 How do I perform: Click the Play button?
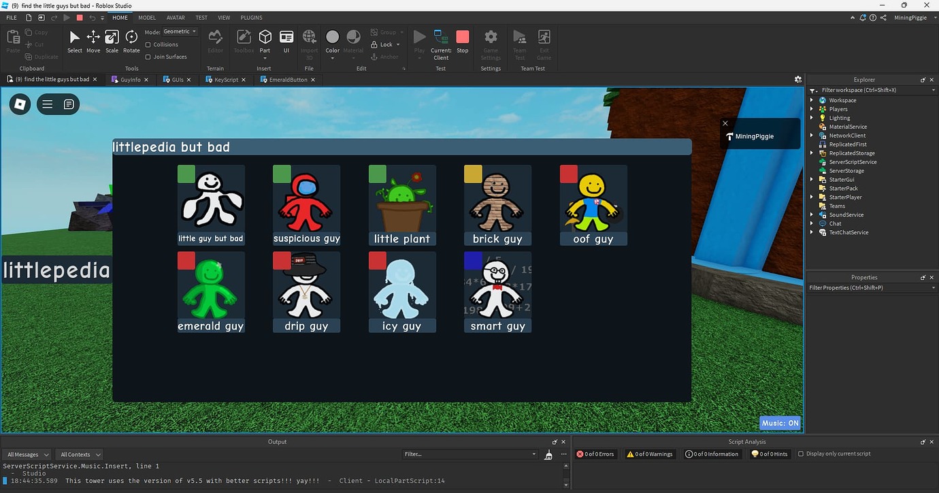click(419, 42)
